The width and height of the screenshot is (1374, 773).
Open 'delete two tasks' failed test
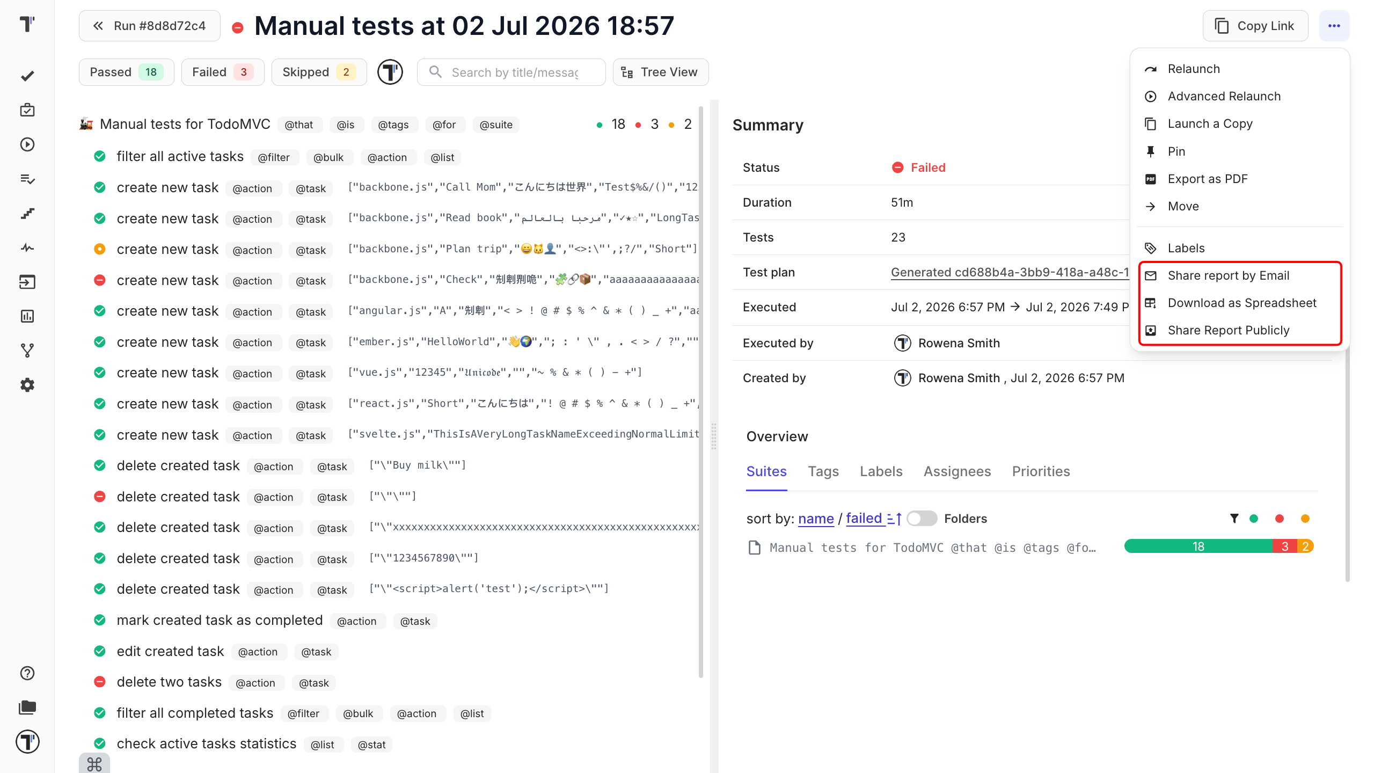169,682
